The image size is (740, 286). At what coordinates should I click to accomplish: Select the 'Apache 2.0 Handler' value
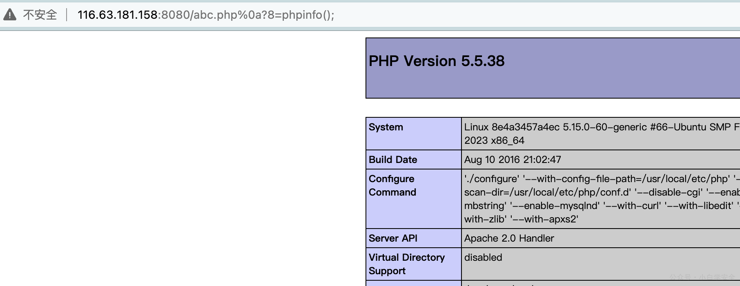pyautogui.click(x=509, y=238)
